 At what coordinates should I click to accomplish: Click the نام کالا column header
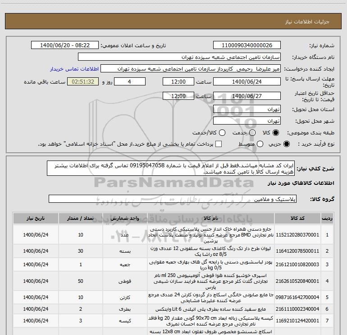point(211,218)
